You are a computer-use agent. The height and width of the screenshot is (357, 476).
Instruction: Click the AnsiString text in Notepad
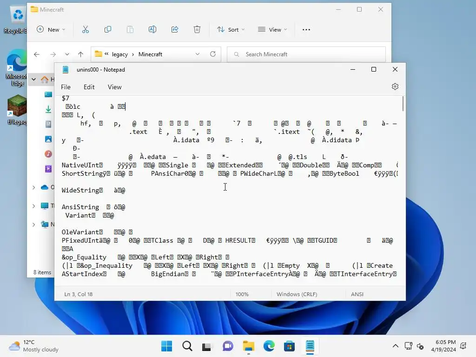[80, 207]
